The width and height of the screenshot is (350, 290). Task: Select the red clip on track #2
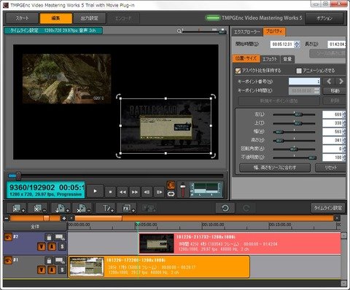240,243
